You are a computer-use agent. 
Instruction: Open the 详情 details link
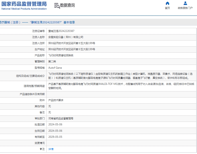coord(51,149)
